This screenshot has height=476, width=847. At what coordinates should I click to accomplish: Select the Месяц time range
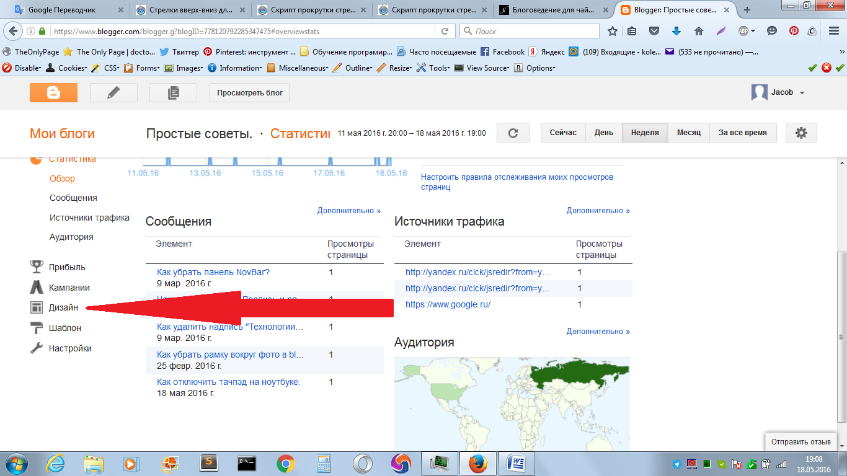(688, 133)
